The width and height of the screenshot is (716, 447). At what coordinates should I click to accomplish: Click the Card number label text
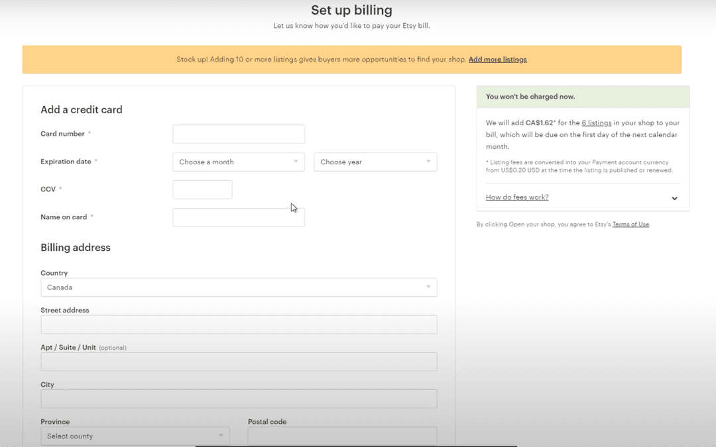tap(62, 134)
